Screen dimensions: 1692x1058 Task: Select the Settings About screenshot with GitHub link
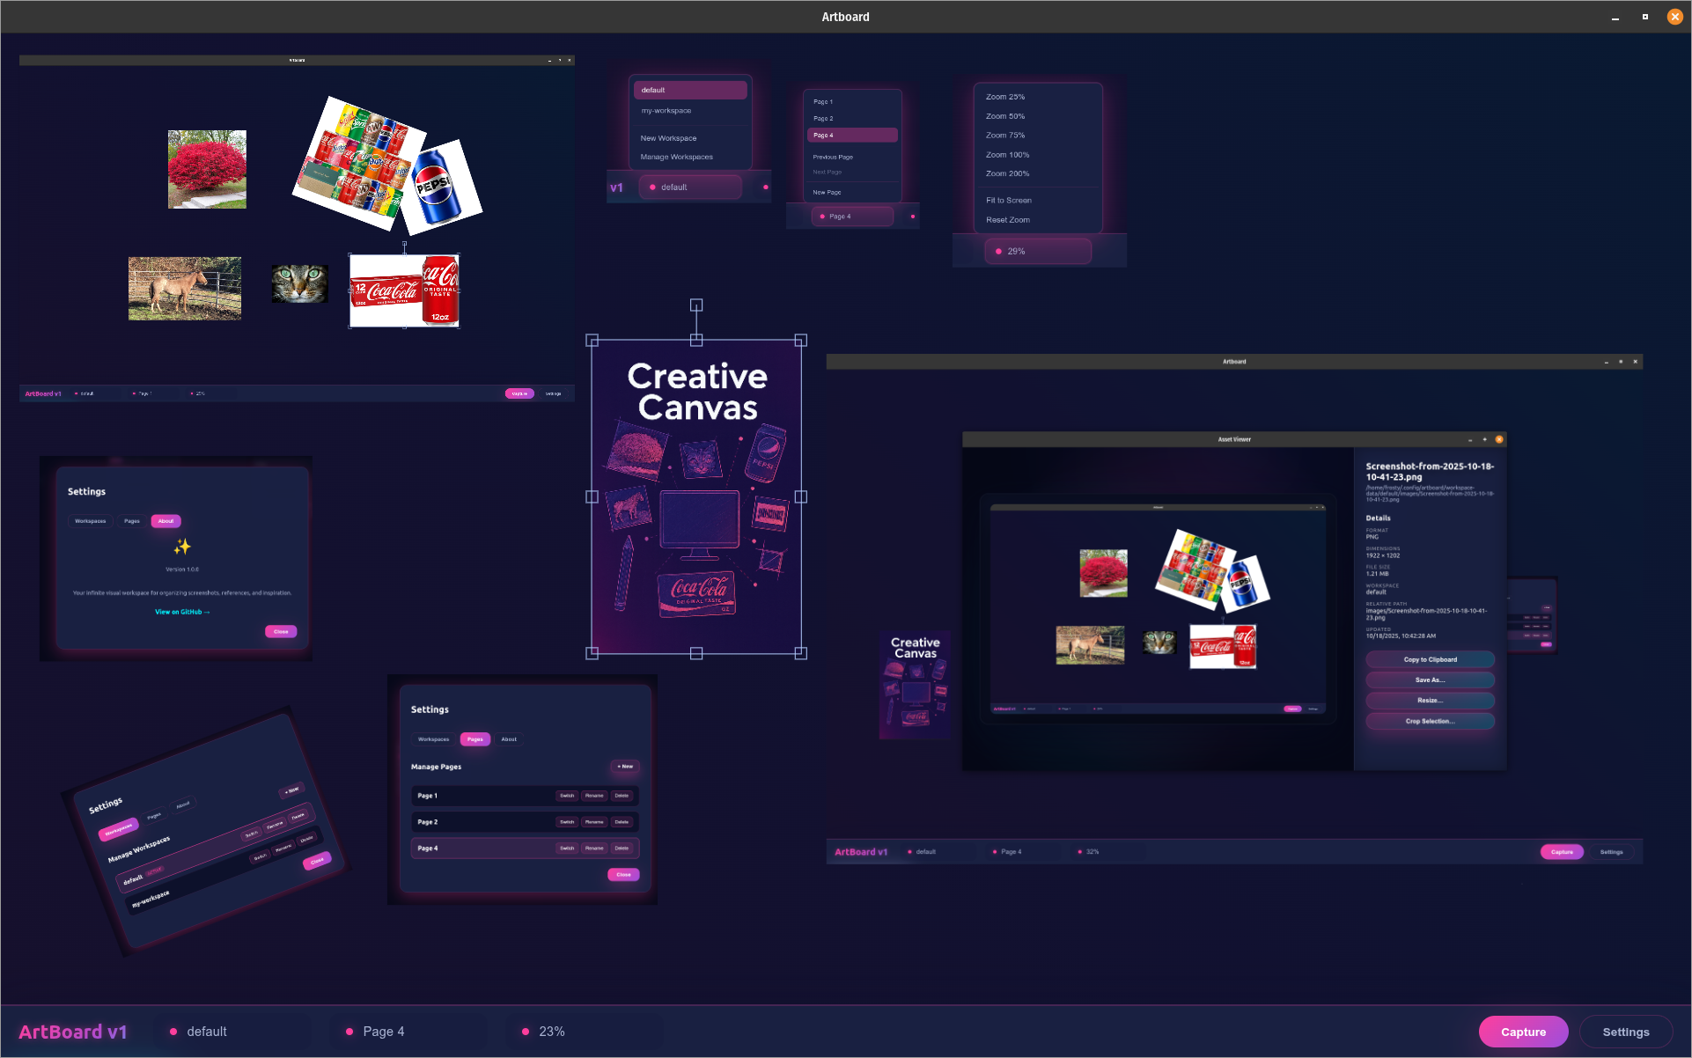tap(176, 558)
